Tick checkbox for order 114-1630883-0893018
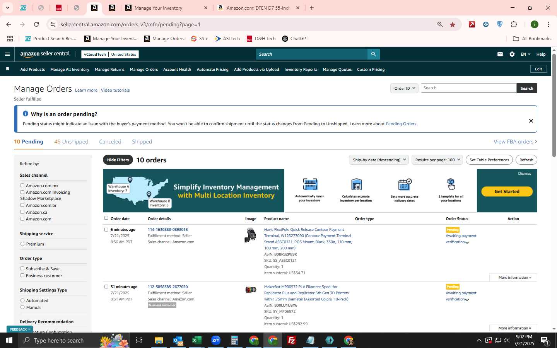 (x=106, y=230)
